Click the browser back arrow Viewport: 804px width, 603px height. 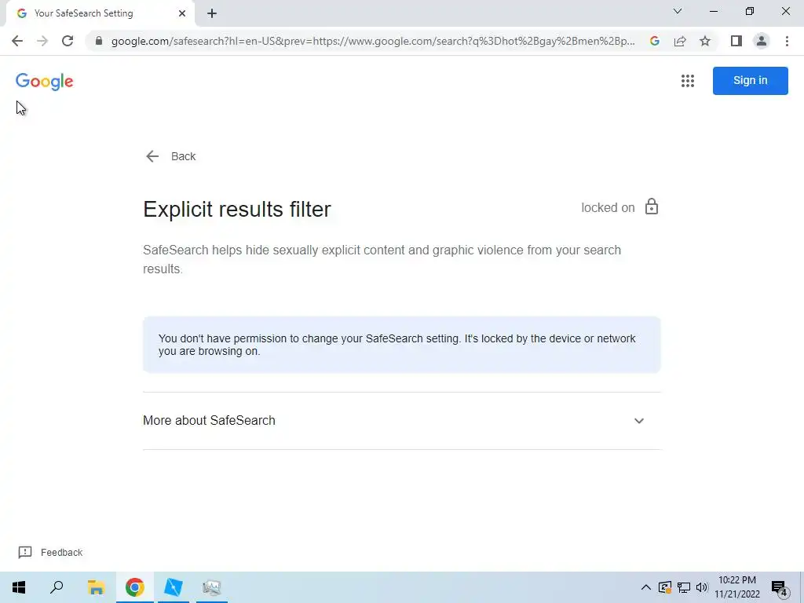point(17,41)
